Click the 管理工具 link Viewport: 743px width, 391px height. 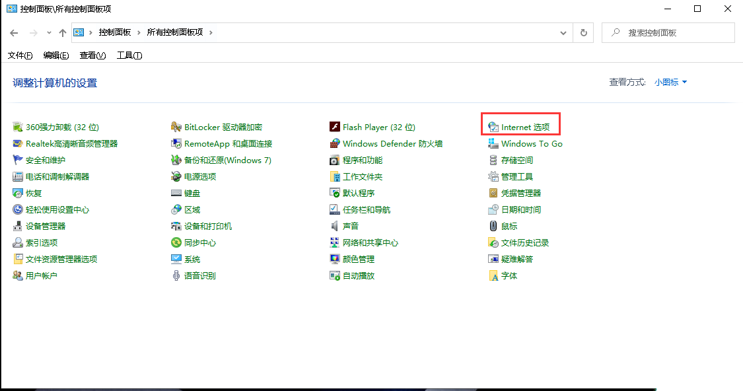point(517,177)
